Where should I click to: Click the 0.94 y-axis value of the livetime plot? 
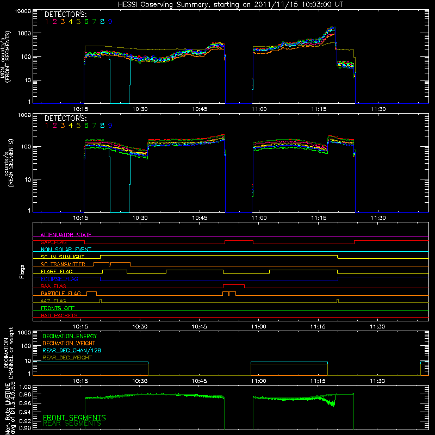tap(25, 411)
